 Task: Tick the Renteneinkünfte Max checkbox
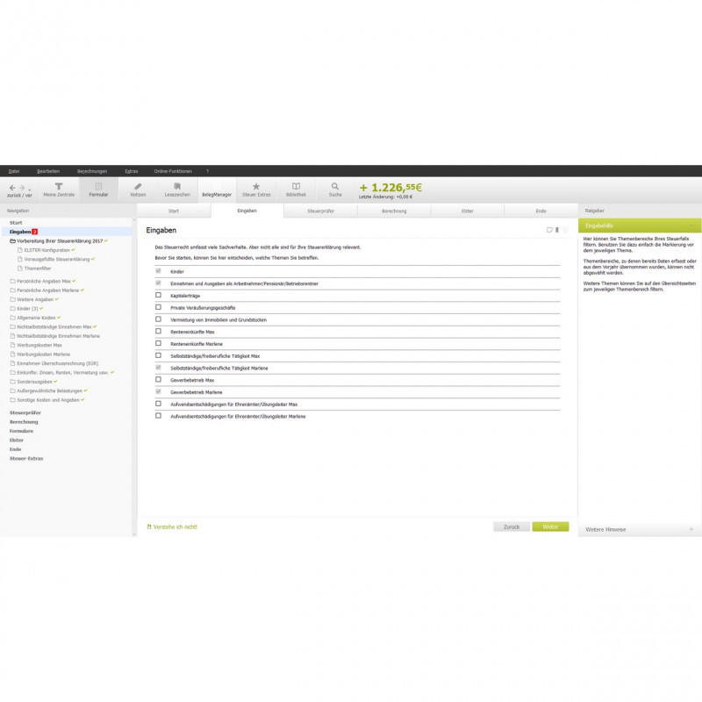tap(159, 332)
